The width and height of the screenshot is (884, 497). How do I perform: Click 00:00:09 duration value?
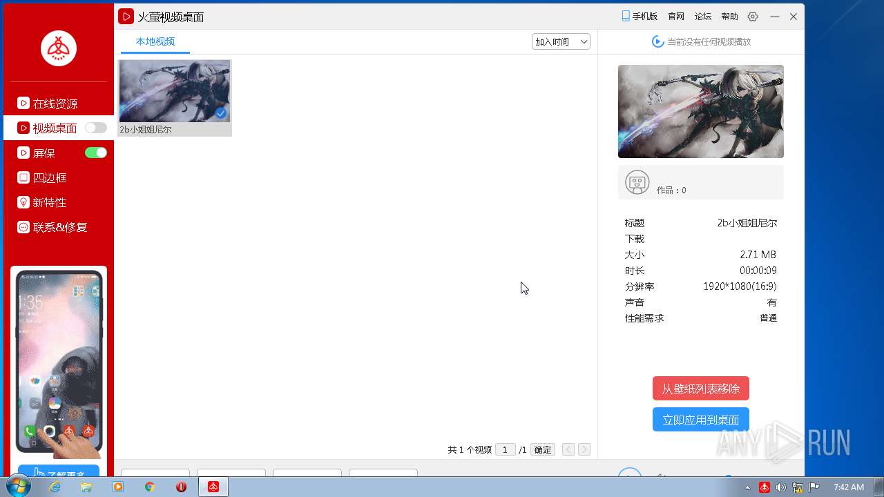click(758, 271)
